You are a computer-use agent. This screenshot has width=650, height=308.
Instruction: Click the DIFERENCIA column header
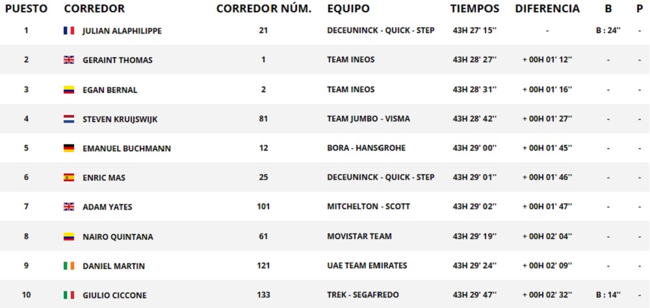tap(547, 9)
